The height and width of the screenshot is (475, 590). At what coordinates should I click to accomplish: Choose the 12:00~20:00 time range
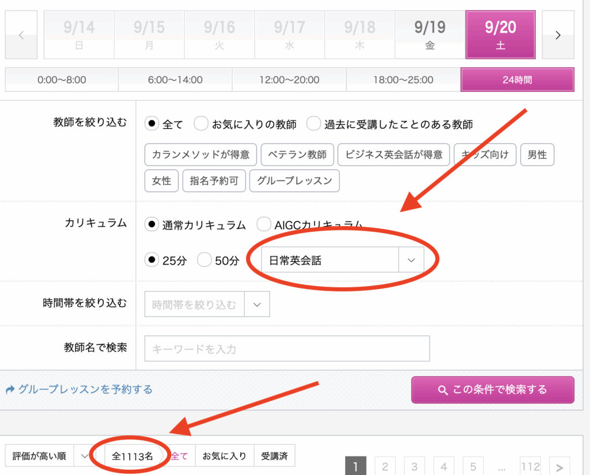click(289, 80)
